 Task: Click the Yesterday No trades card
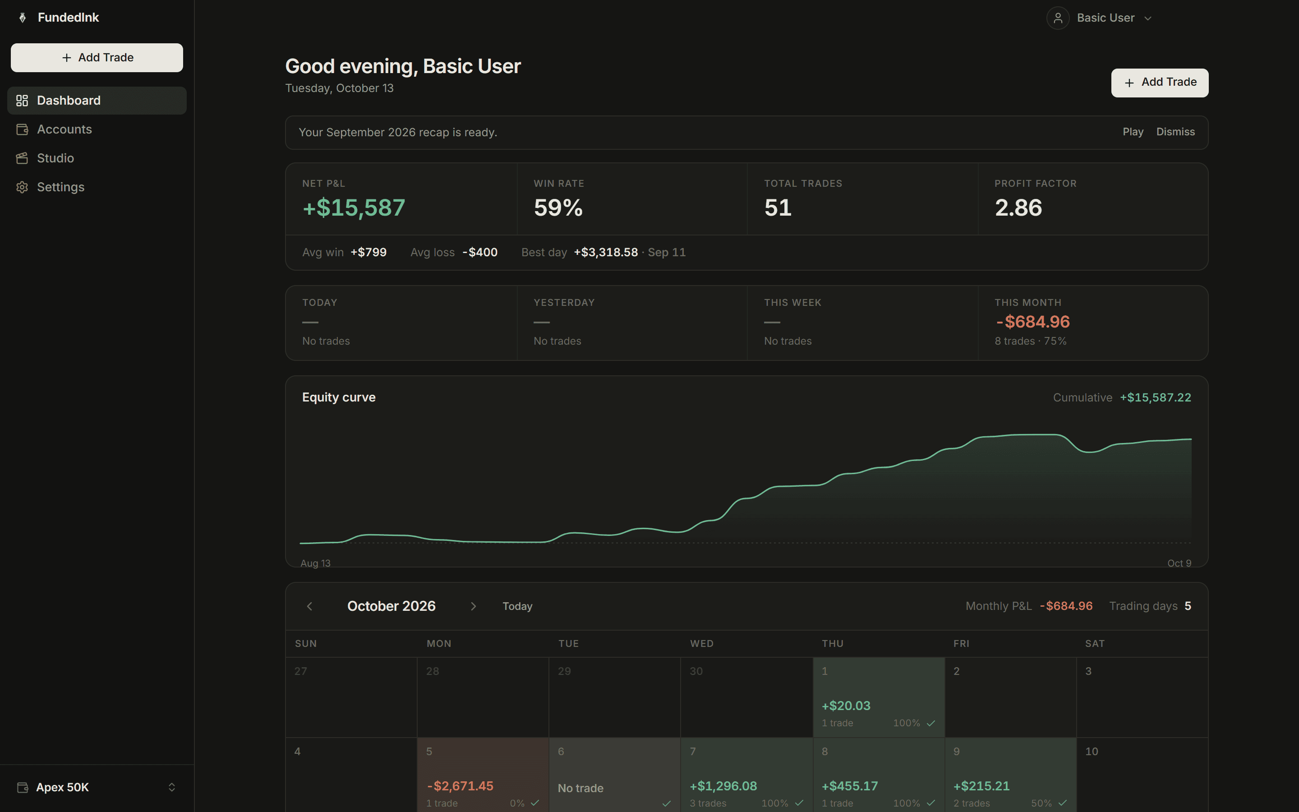pos(632,323)
